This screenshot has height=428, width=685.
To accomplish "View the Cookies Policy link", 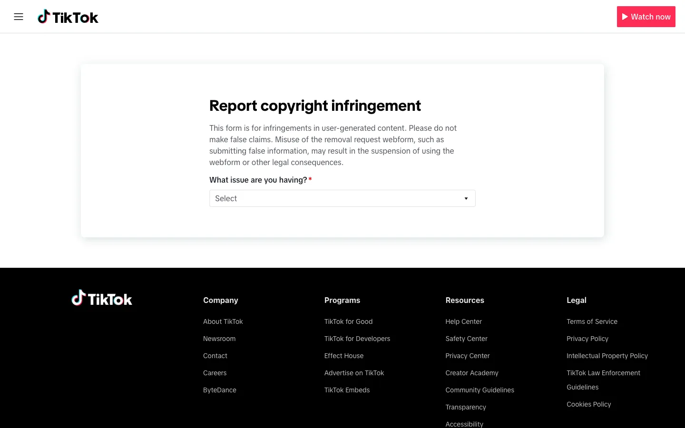I will coord(589,404).
